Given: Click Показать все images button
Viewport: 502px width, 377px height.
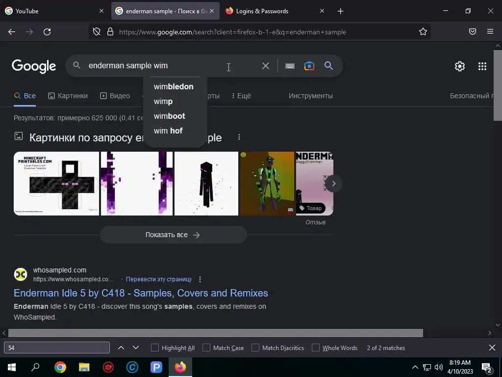Looking at the screenshot, I should coord(173,235).
